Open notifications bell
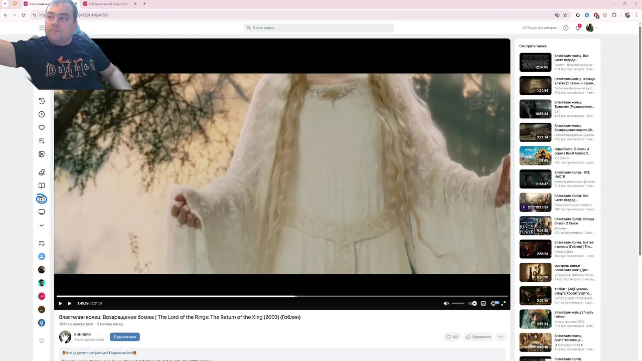 (578, 28)
